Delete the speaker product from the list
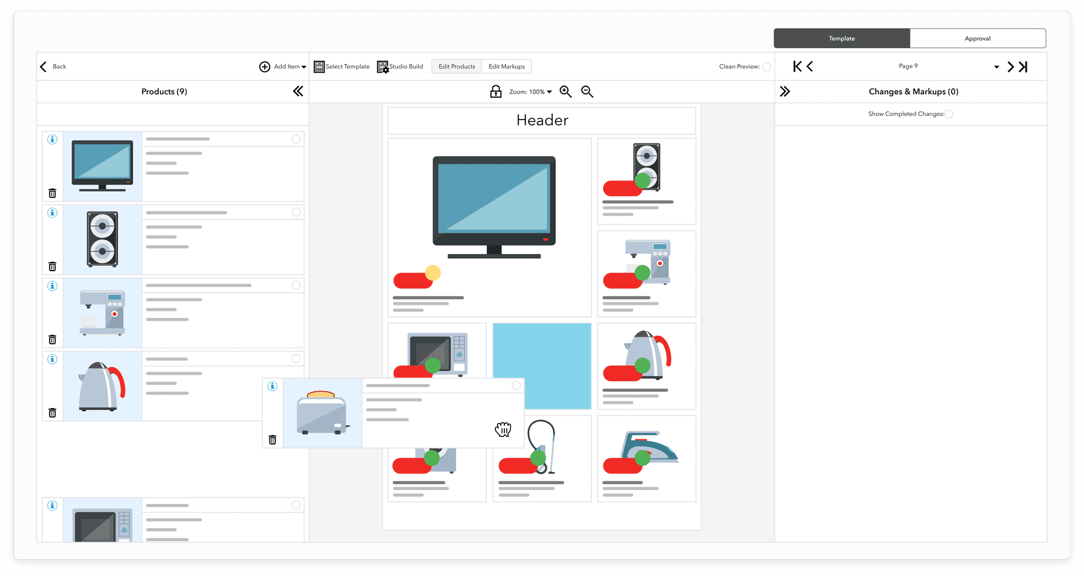Screen dimensions: 1084x576 (52, 266)
